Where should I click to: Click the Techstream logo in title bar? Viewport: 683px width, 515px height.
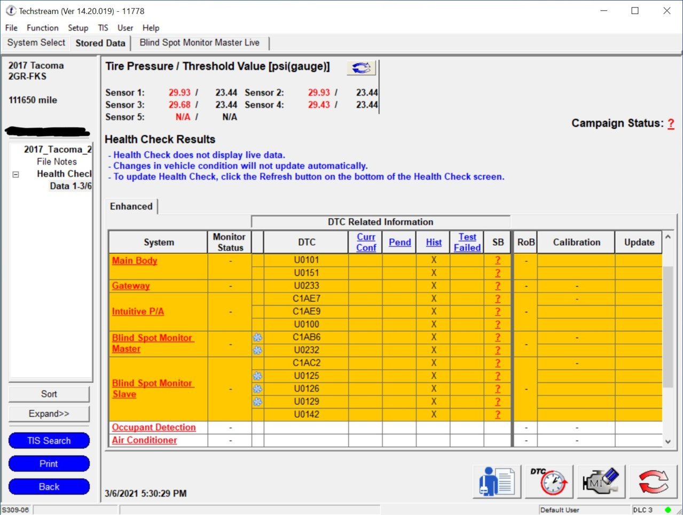pyautogui.click(x=11, y=11)
